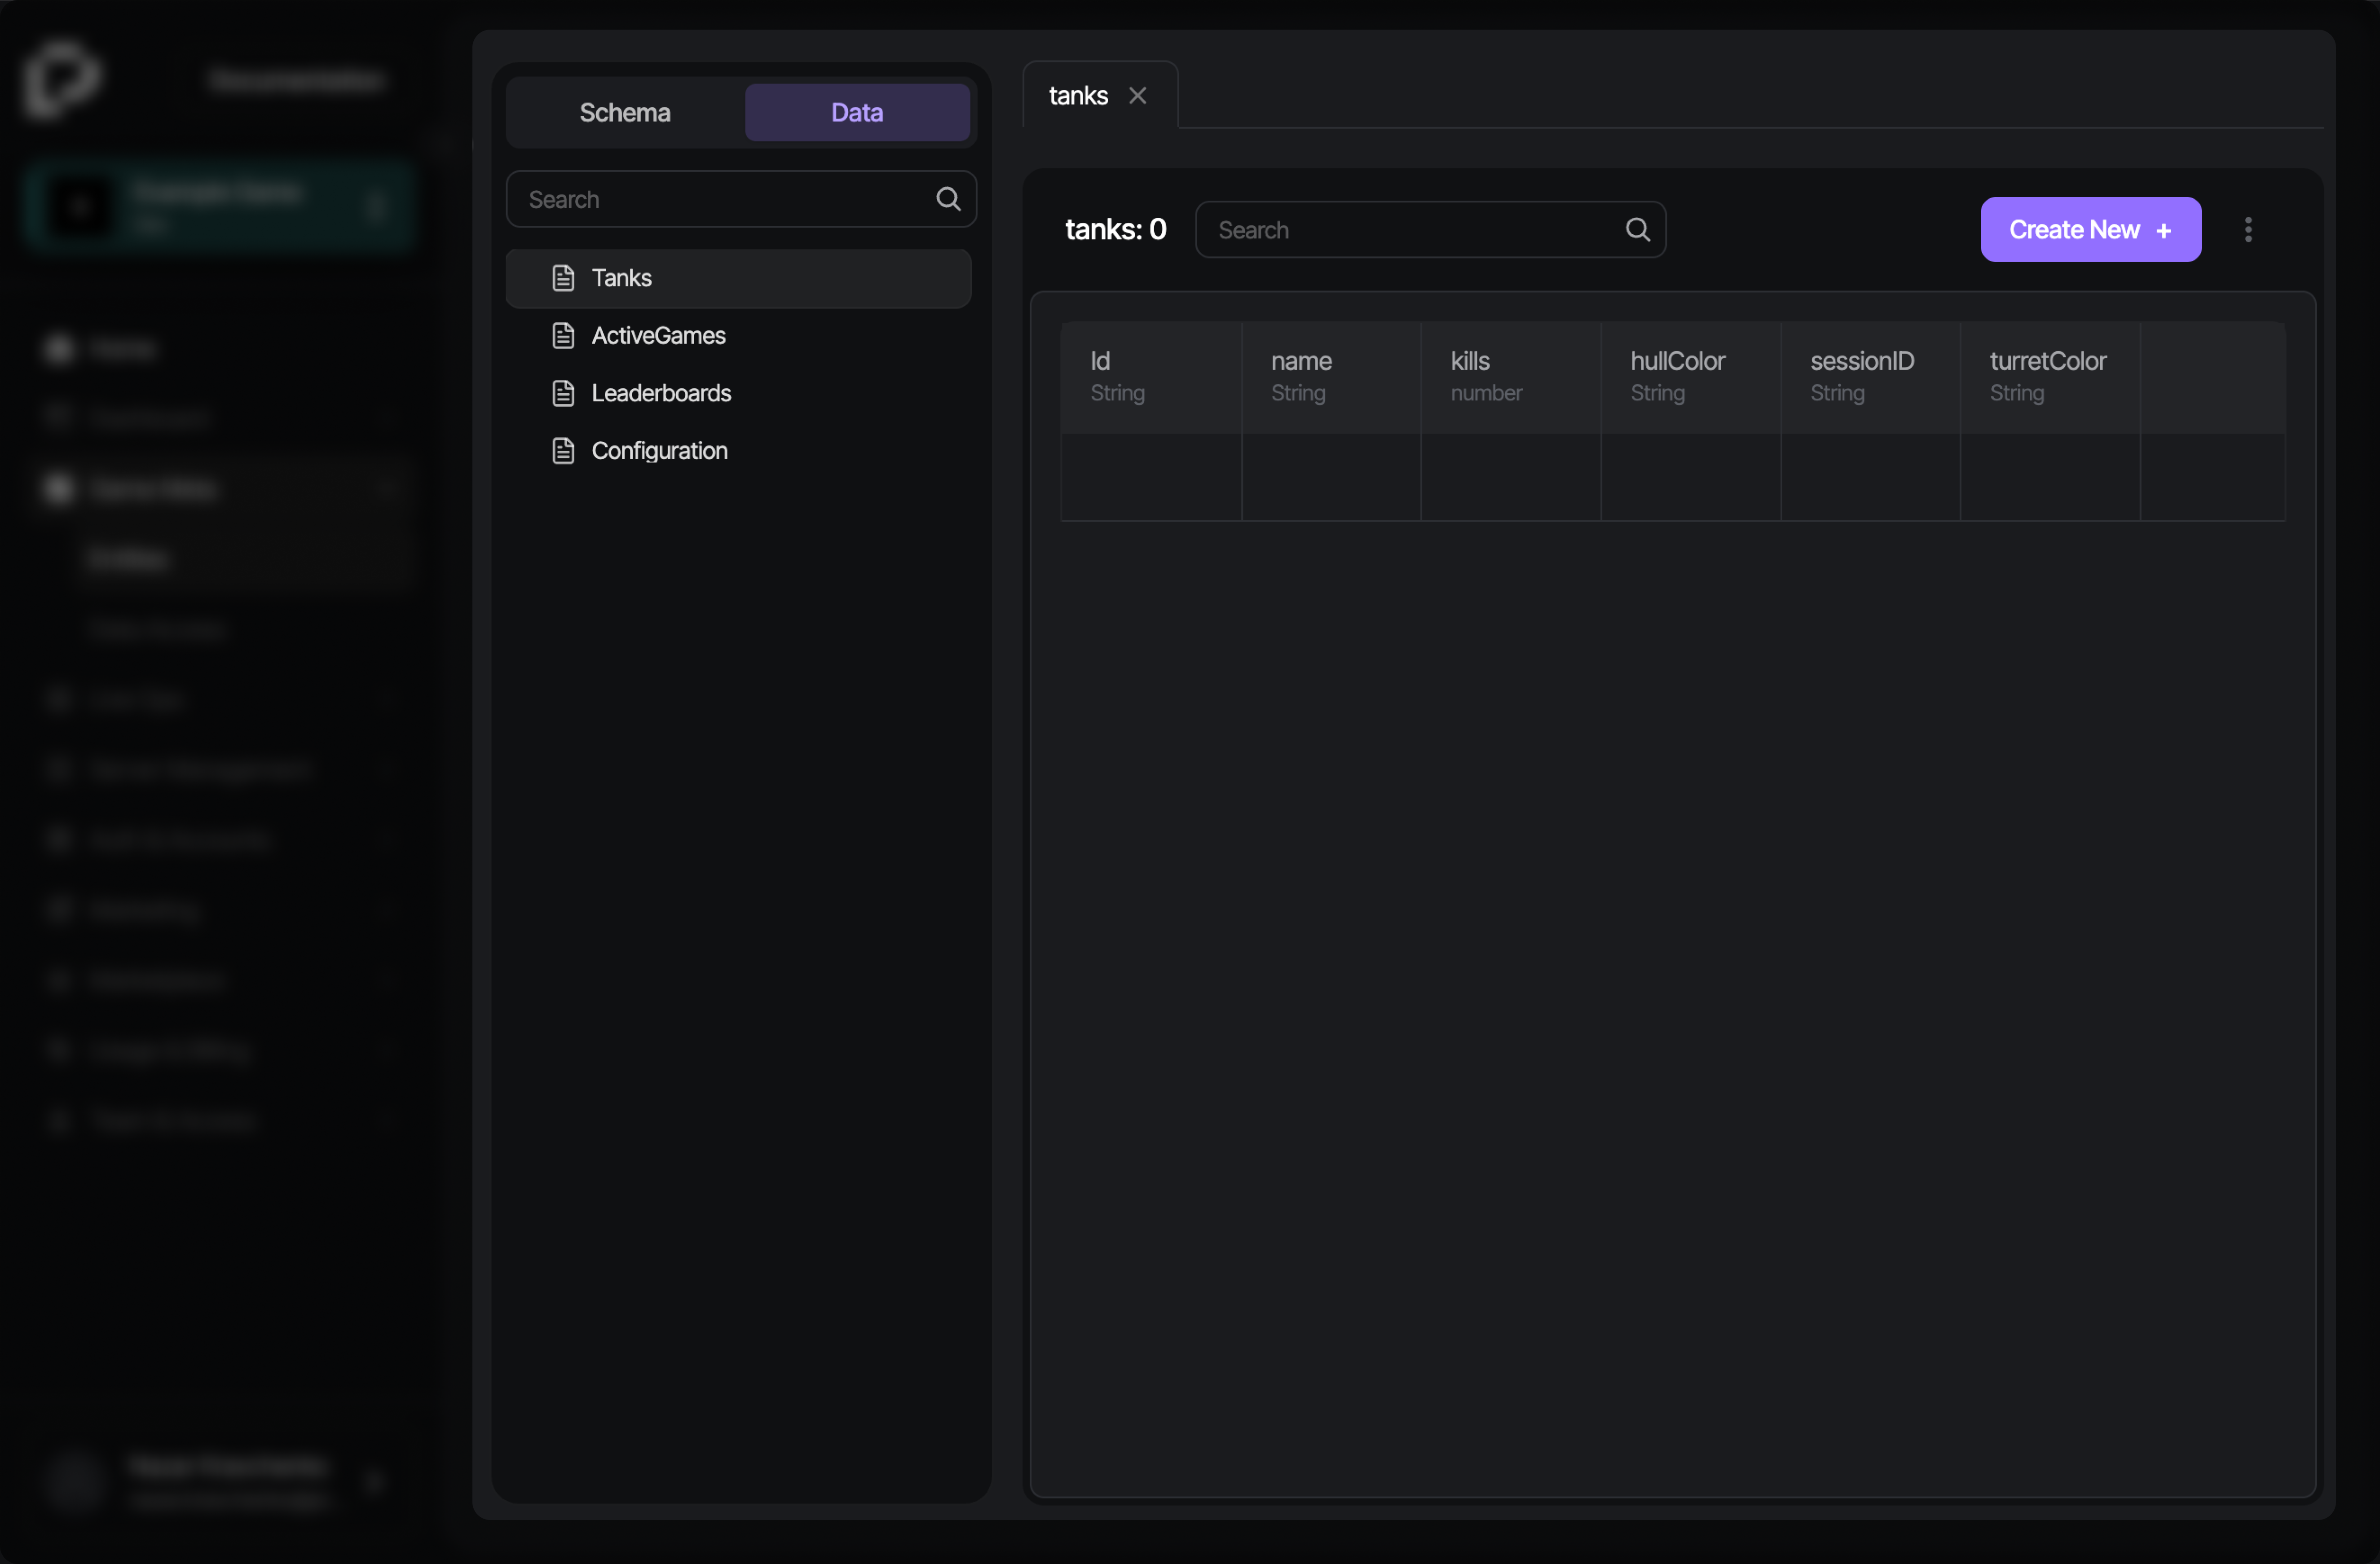Select the Leaderboards collection
This screenshot has width=2380, height=1564.
click(661, 393)
